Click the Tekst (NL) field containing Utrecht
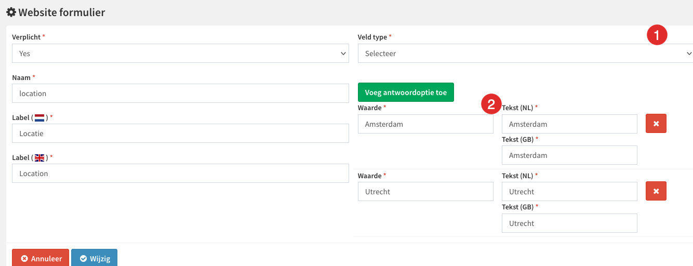Image resolution: width=693 pixels, height=266 pixels. pyautogui.click(x=569, y=192)
